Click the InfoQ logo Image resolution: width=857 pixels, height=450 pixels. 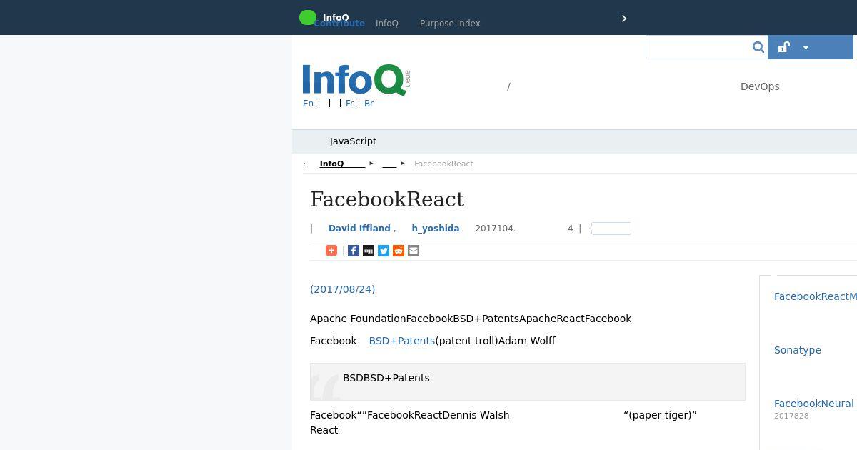[x=356, y=79]
